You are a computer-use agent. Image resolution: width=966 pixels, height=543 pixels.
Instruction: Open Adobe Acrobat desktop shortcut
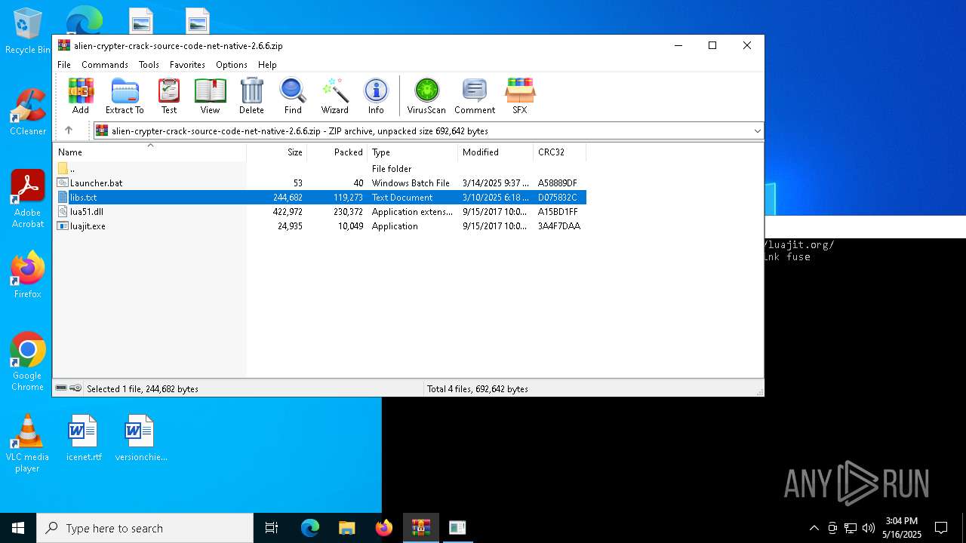[x=28, y=199]
